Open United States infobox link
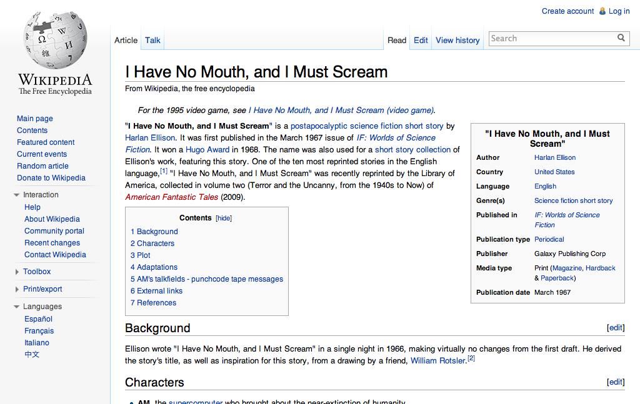The height and width of the screenshot is (404, 640). point(554,172)
